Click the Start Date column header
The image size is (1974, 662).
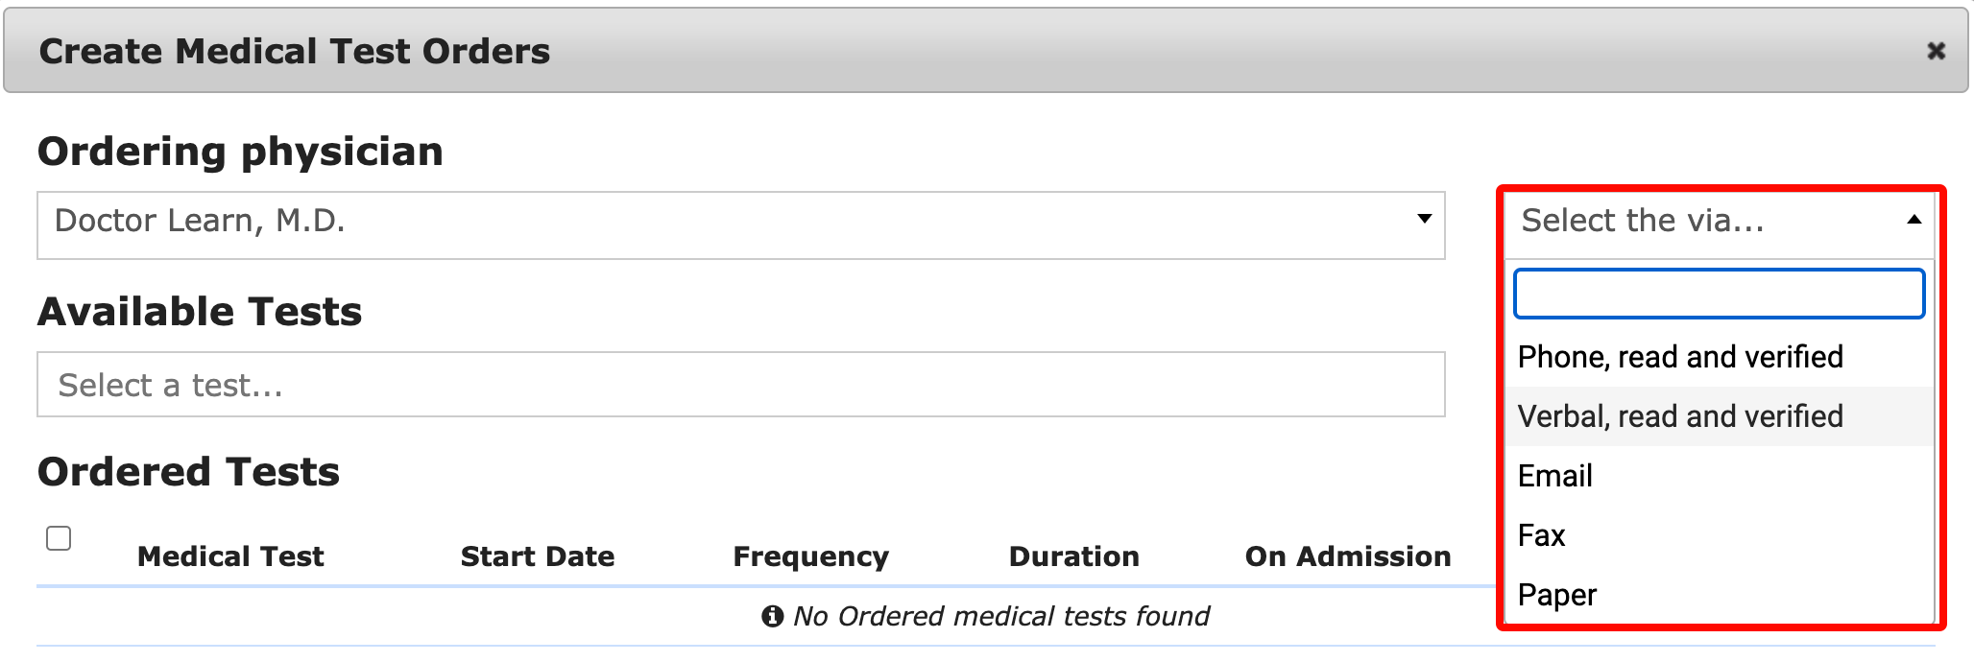pos(538,556)
